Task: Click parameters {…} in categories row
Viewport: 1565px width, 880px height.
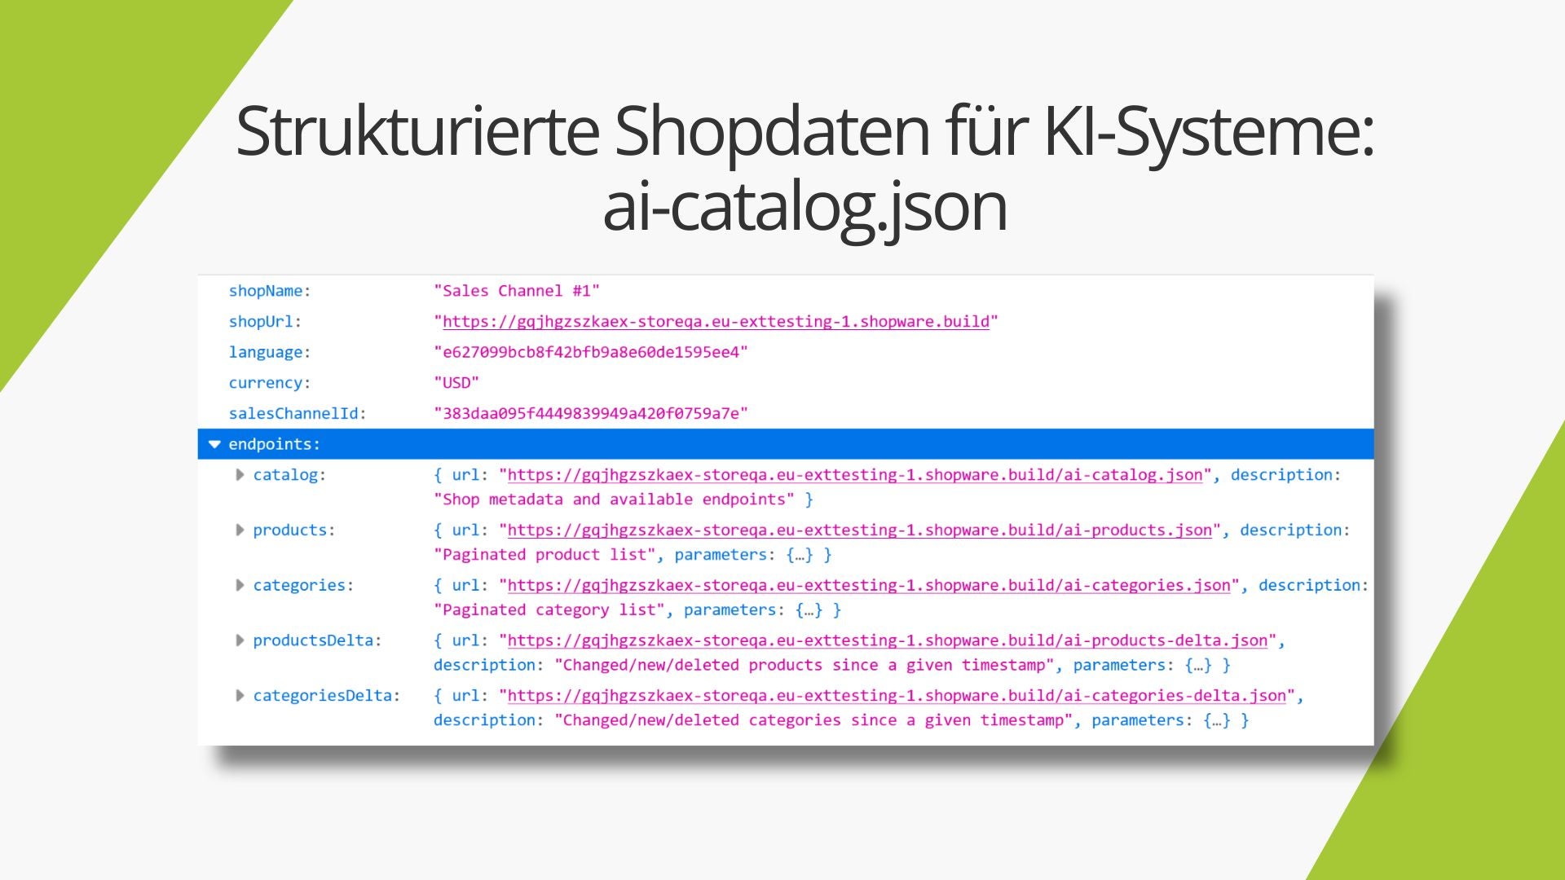Action: (753, 610)
